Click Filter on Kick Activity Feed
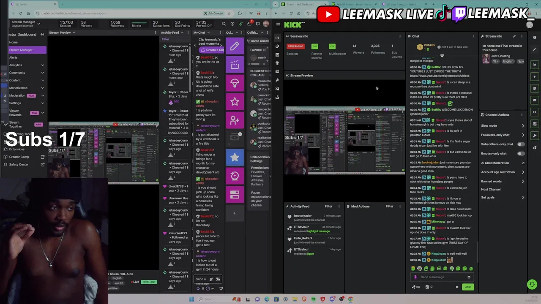Viewport: 541px width, 304px height. tap(328, 206)
